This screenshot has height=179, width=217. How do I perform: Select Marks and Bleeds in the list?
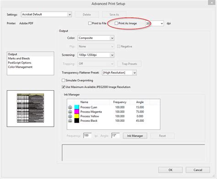coord(19,59)
